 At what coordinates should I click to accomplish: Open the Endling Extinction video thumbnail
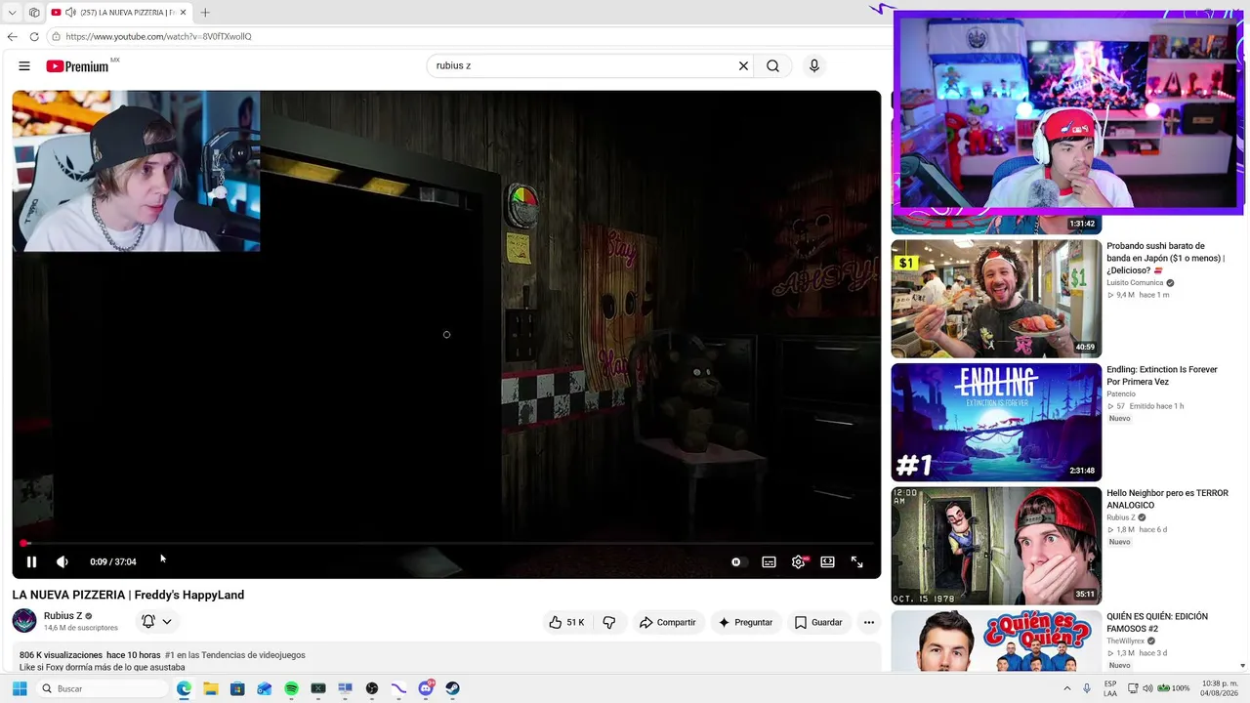pos(996,422)
